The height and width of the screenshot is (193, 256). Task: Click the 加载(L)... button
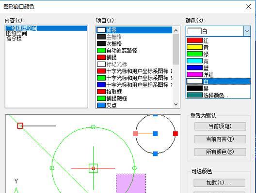click(219, 183)
